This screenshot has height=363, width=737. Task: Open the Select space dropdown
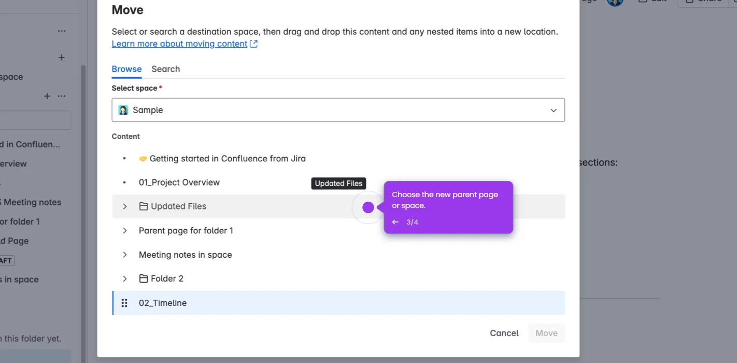click(x=338, y=110)
